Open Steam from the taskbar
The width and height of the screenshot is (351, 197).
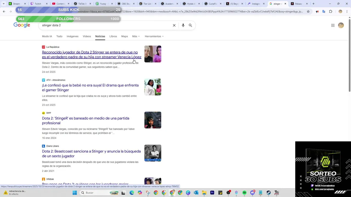pyautogui.click(x=268, y=193)
